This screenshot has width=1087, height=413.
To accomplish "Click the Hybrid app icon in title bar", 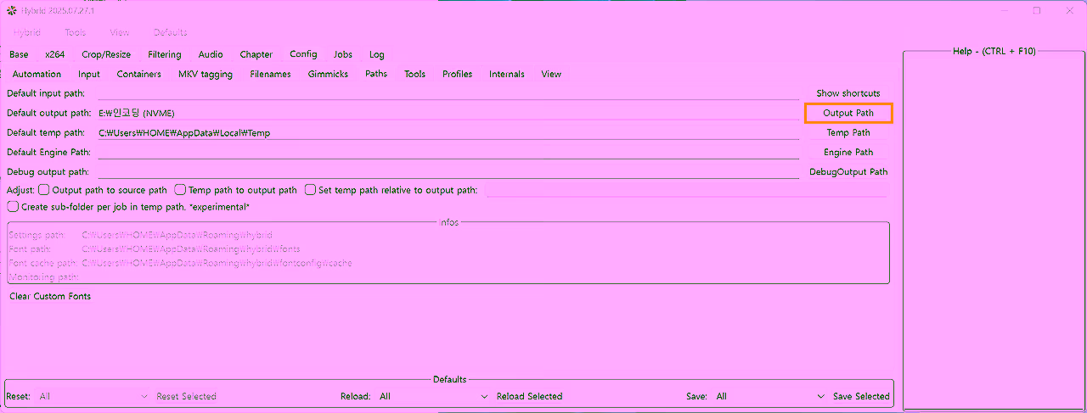I will click(x=12, y=10).
